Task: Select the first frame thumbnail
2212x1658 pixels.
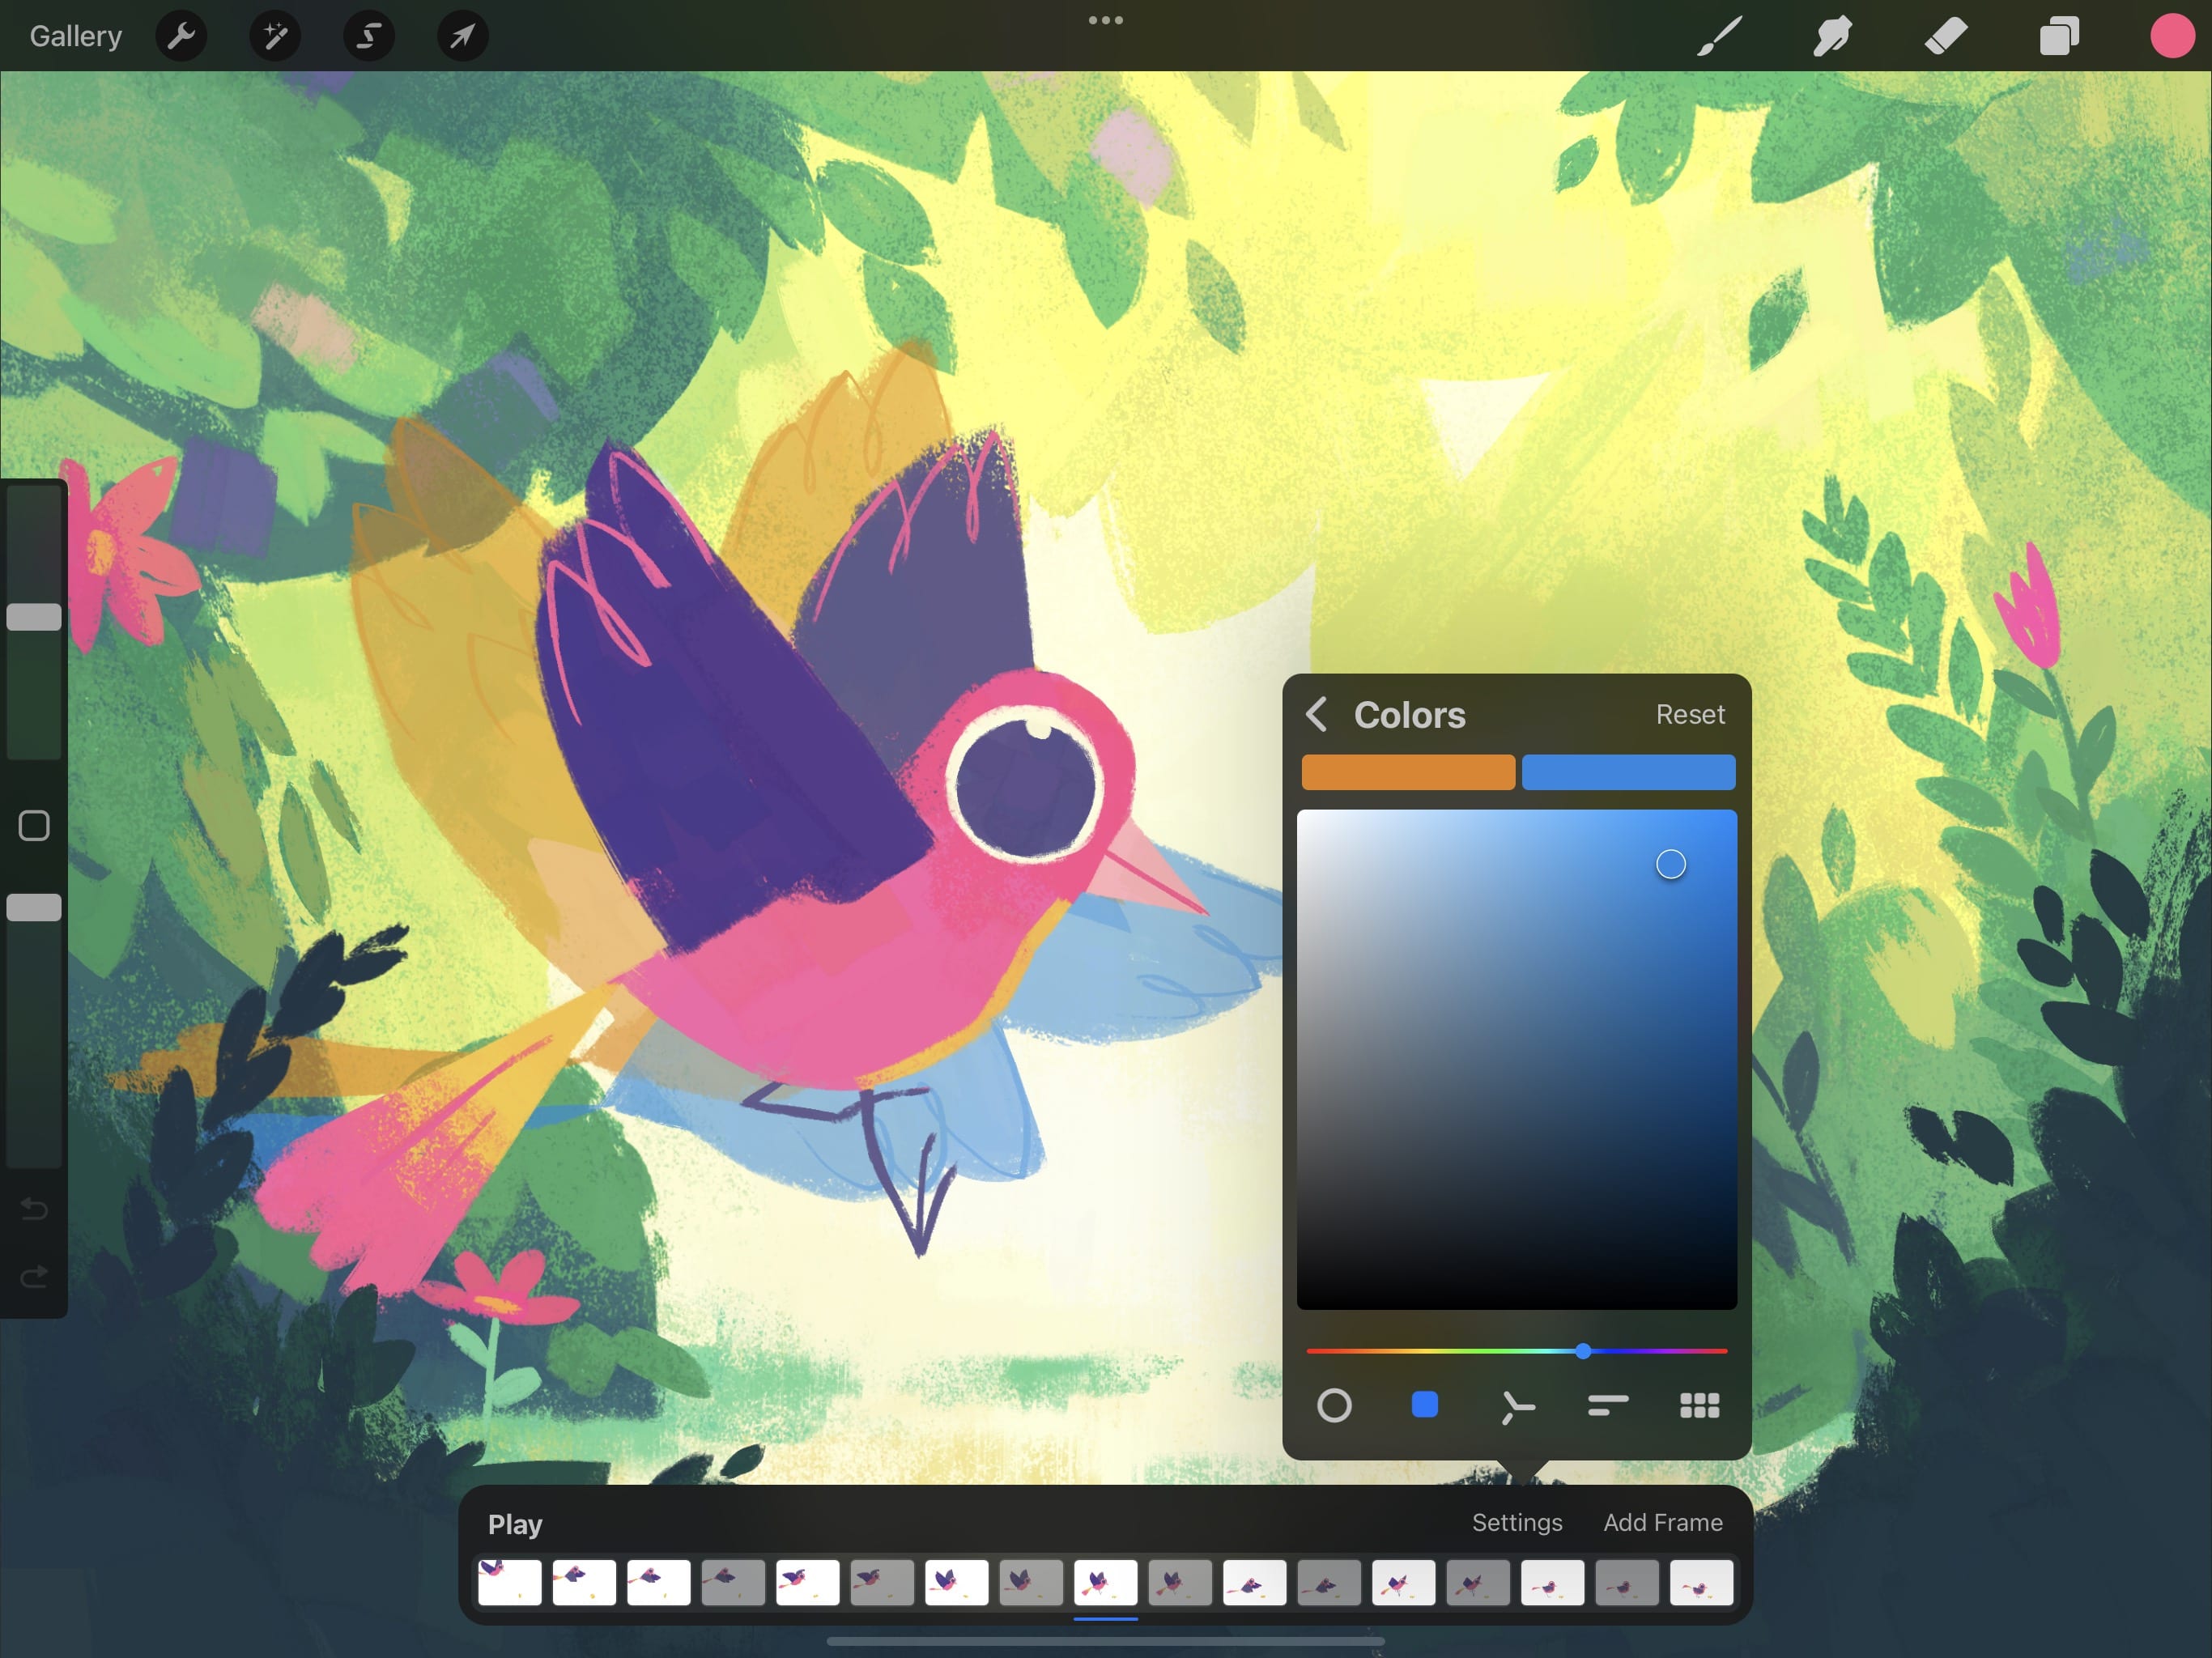Action: tap(510, 1582)
